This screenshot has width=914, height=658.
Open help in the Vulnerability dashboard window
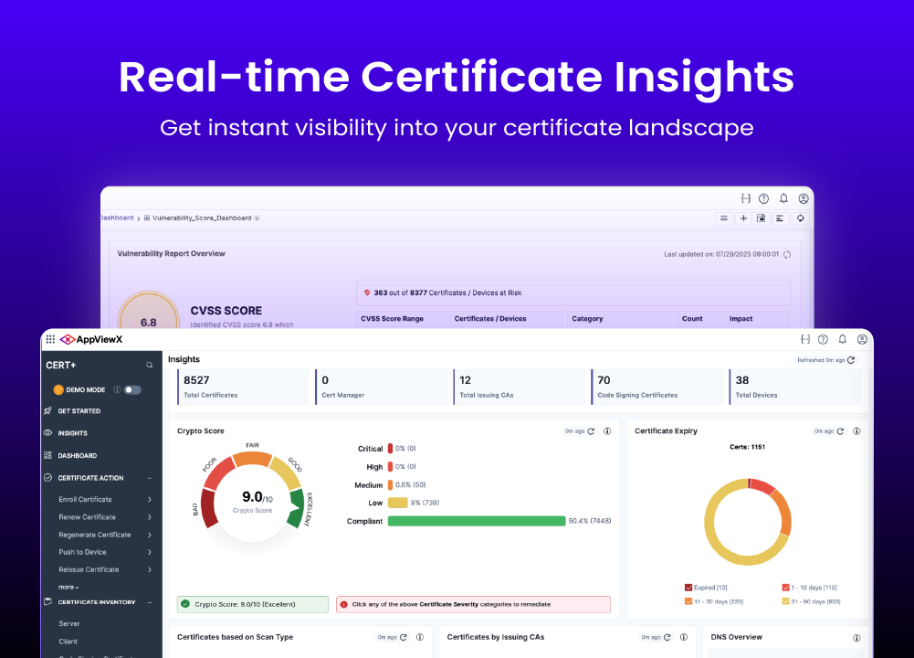(x=763, y=199)
